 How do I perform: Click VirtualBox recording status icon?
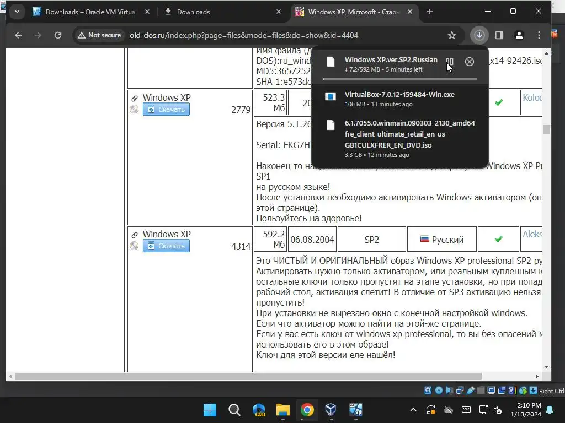pyautogui.click(x=502, y=391)
